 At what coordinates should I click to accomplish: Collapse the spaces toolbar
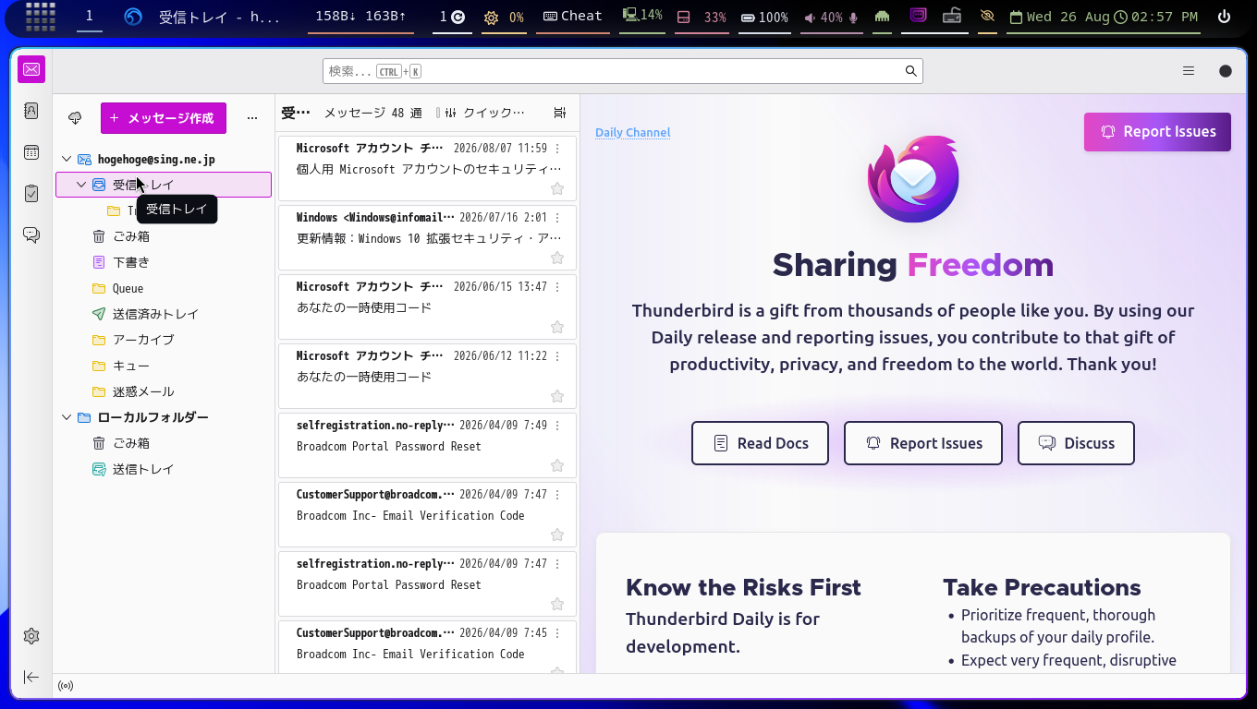pyautogui.click(x=31, y=677)
